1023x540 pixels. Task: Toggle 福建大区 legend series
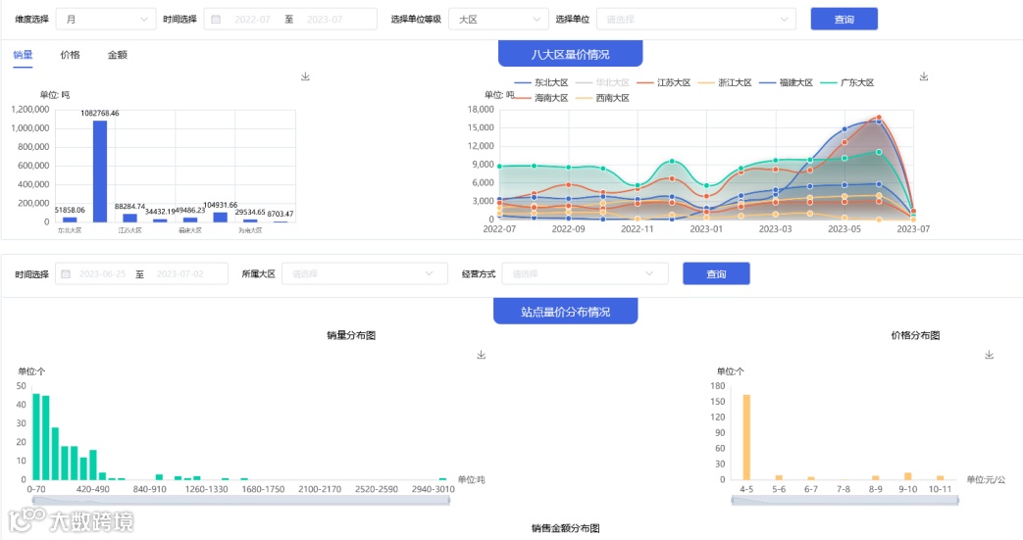pos(787,83)
